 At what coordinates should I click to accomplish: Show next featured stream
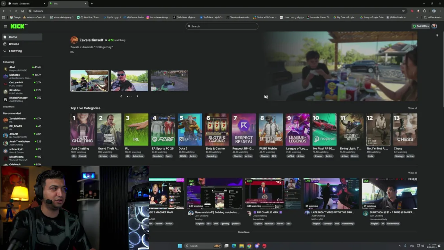coord(137,96)
